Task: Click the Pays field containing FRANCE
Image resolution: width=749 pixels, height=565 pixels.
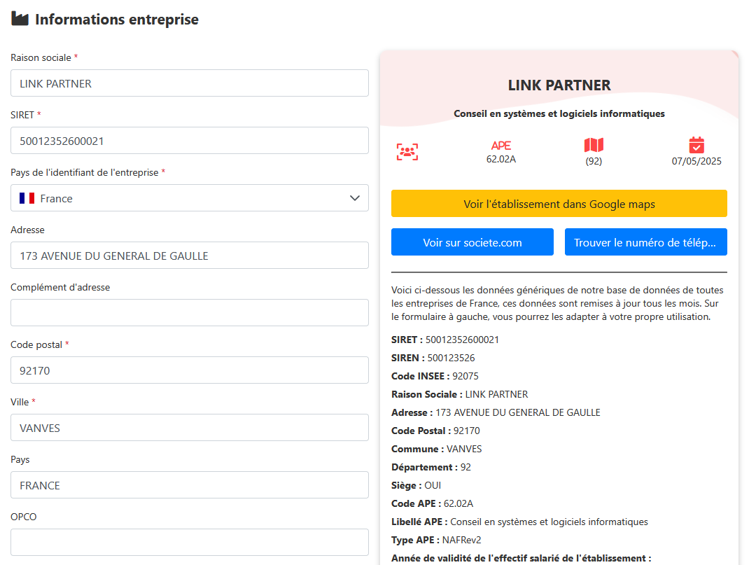Action: (190, 484)
